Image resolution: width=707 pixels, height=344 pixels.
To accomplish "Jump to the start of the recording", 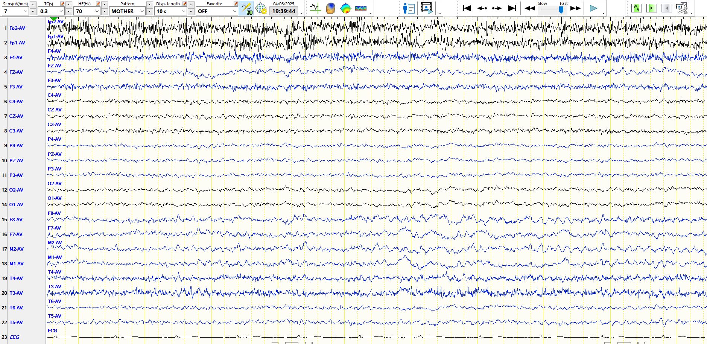I will [x=467, y=8].
